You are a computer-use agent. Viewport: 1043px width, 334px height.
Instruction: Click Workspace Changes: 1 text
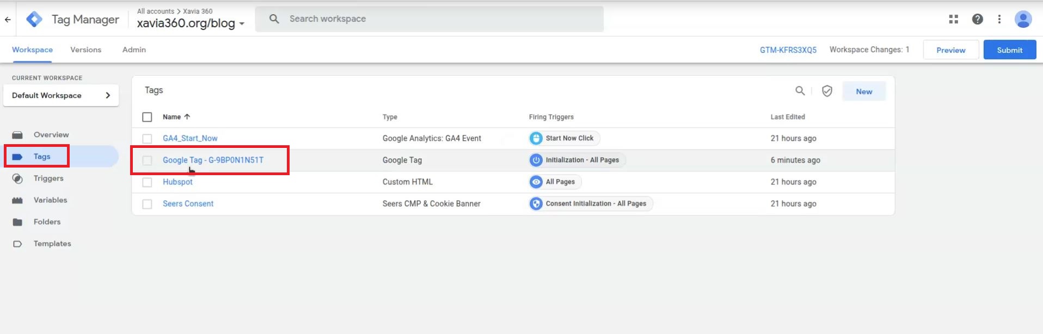coord(869,50)
